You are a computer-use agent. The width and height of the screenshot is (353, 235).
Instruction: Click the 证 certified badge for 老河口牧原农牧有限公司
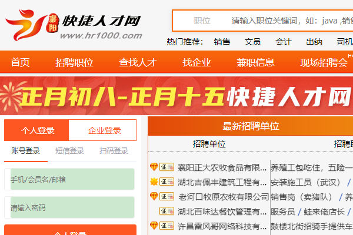tap(166, 196)
